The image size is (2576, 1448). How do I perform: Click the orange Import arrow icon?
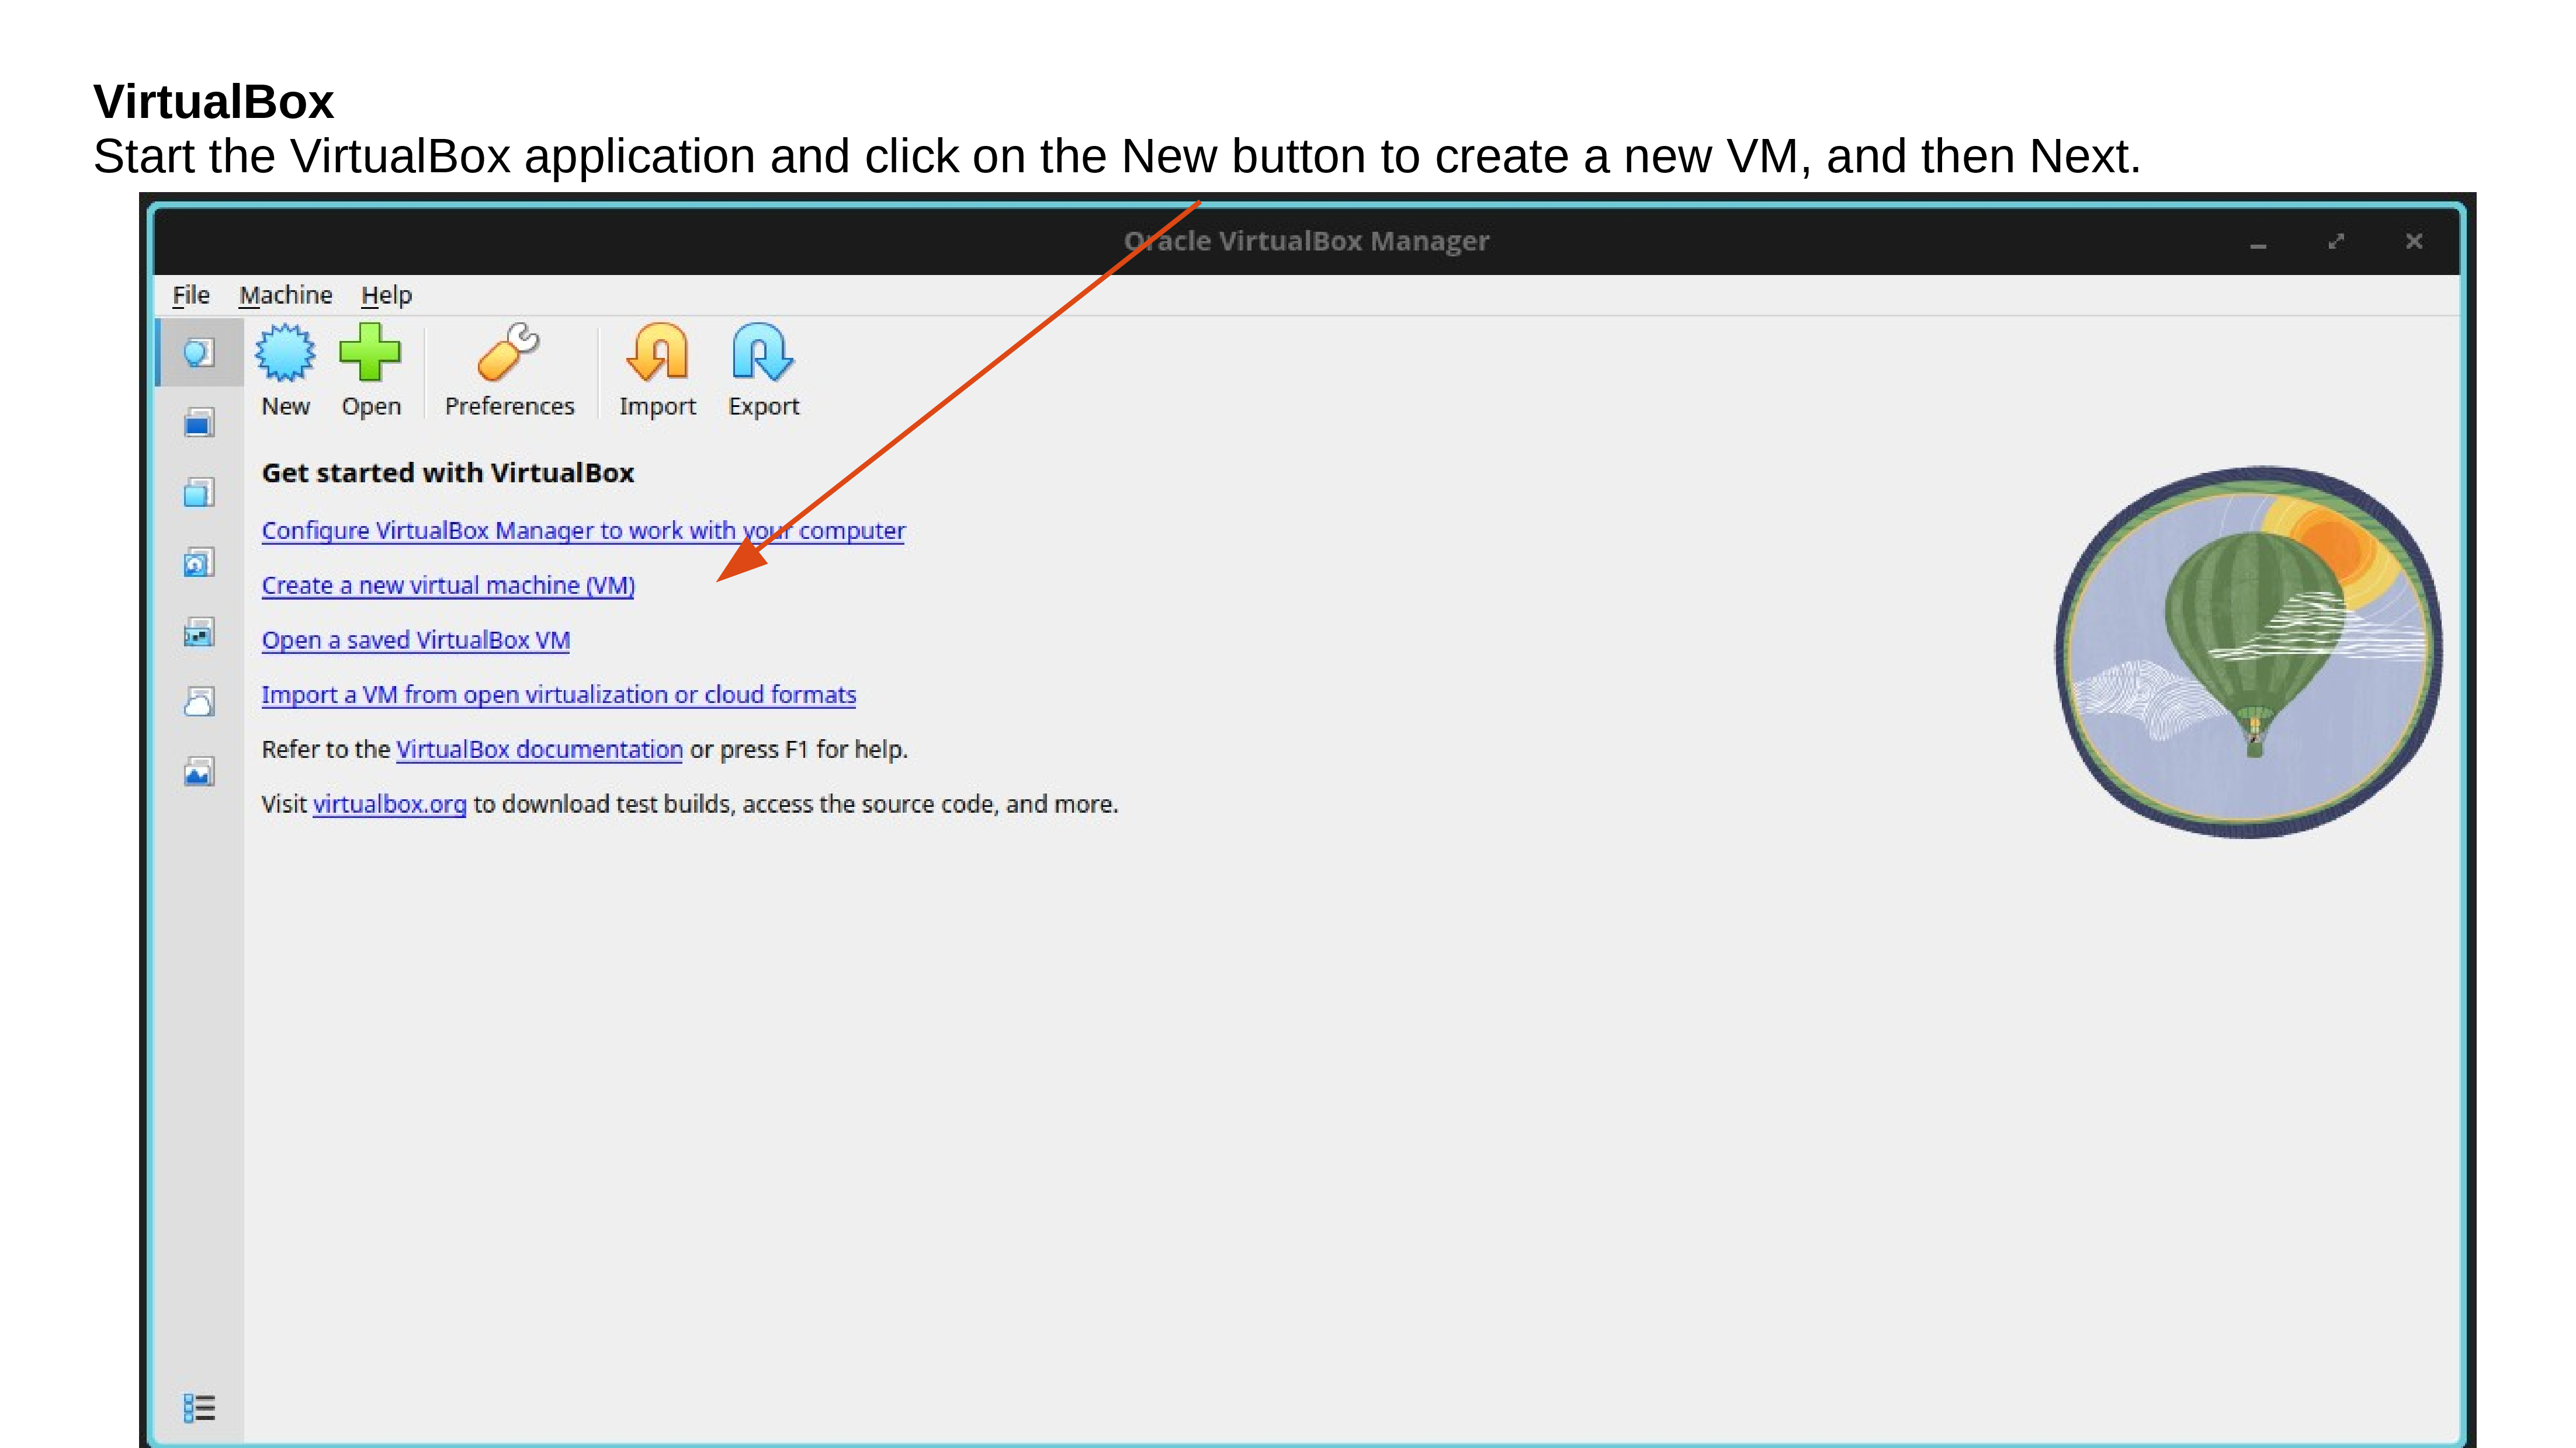point(657,353)
